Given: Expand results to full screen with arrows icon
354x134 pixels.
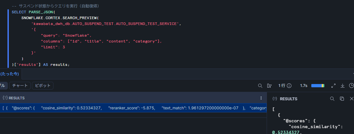Looking at the screenshot, I should (x=333, y=86).
